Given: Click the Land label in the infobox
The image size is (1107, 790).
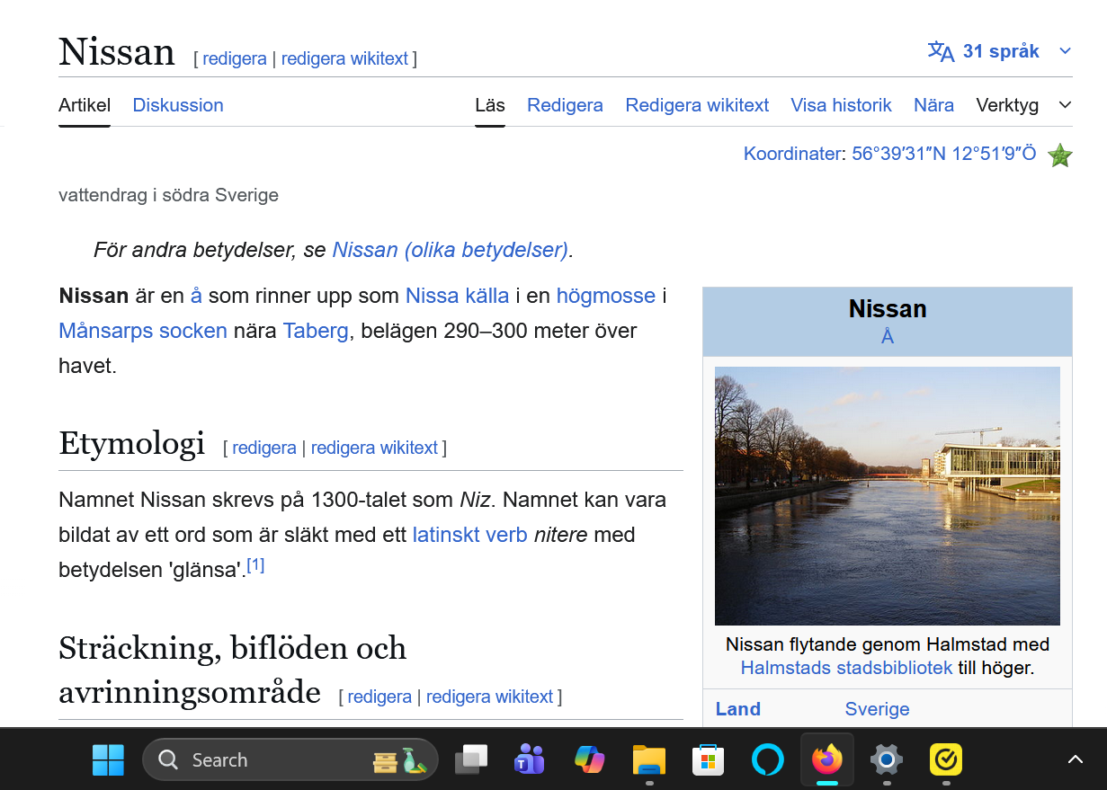Looking at the screenshot, I should coord(738,709).
